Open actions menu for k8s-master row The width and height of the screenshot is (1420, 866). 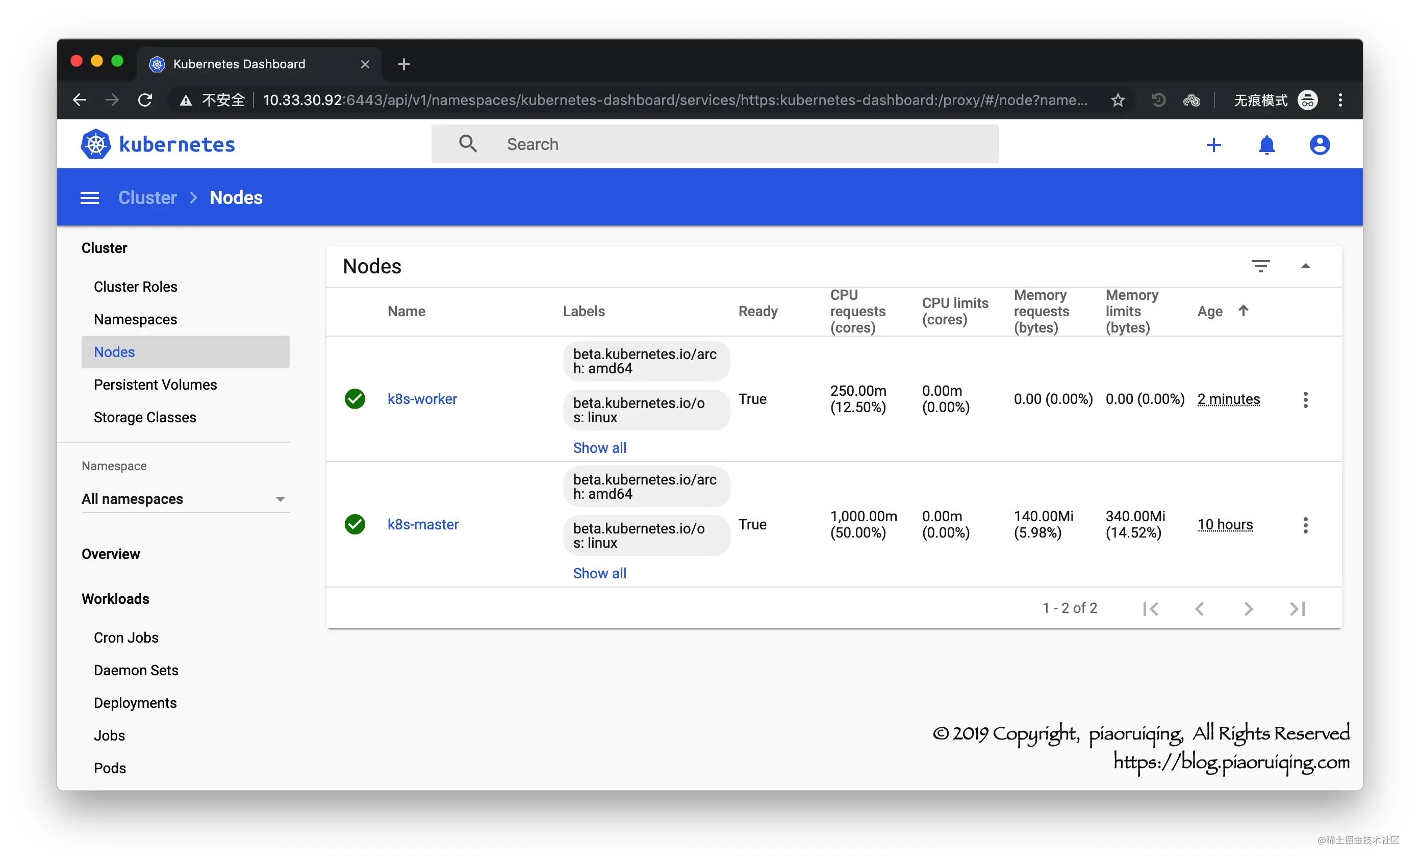point(1305,525)
